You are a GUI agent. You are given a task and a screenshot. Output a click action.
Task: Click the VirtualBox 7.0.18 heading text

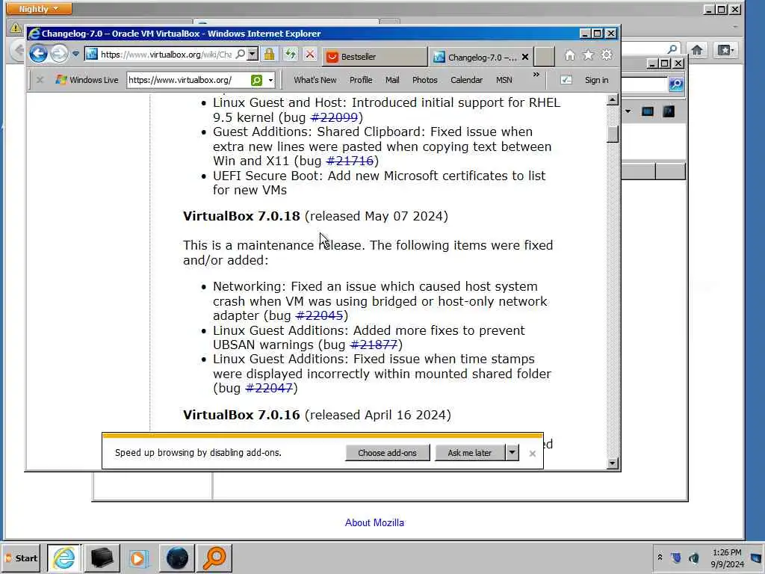point(241,216)
